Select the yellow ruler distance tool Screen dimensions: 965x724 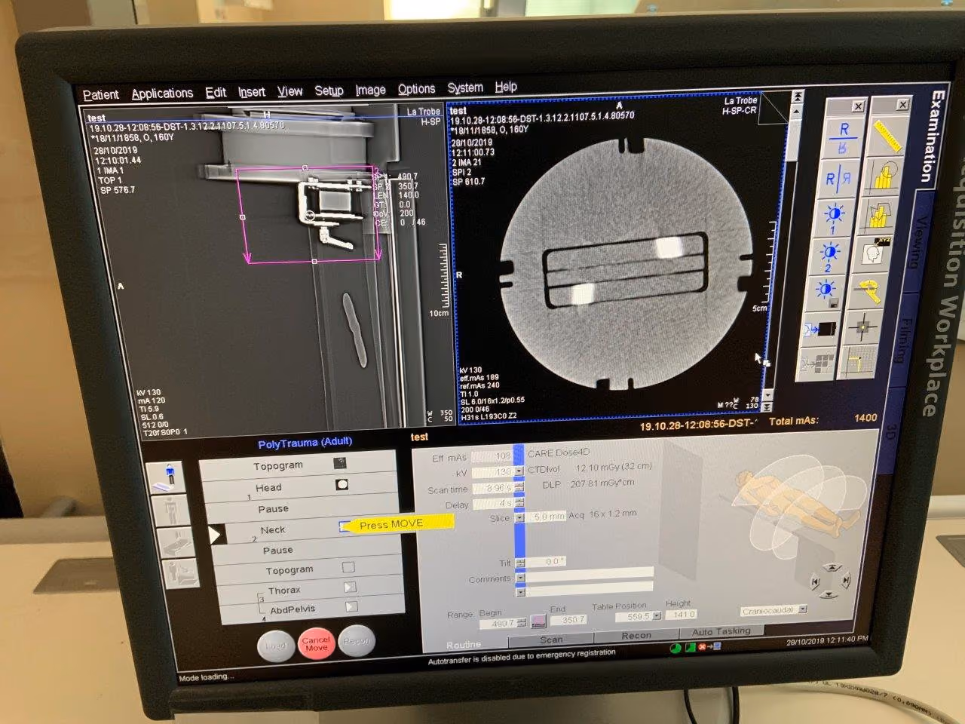coord(889,136)
